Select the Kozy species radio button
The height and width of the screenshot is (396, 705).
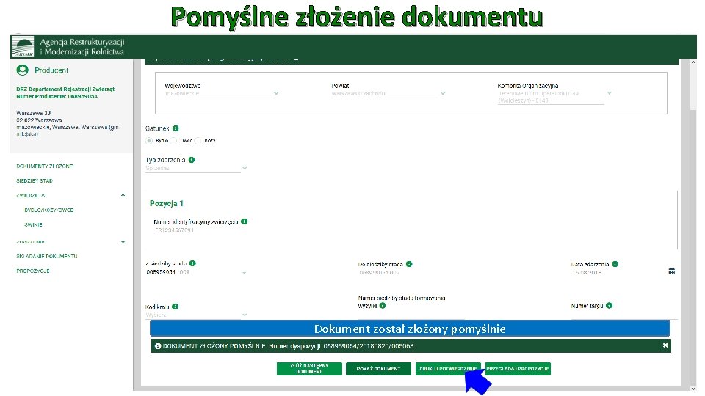pos(198,141)
